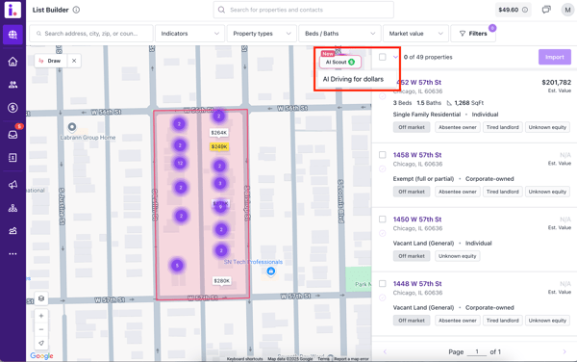Open the chat messages icon in header
Image resolution: width=577 pixels, height=362 pixels.
click(x=546, y=10)
